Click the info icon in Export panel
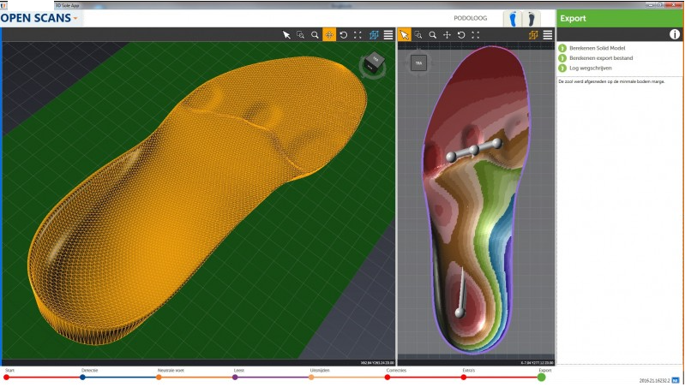The width and height of the screenshot is (685, 387). (675, 34)
